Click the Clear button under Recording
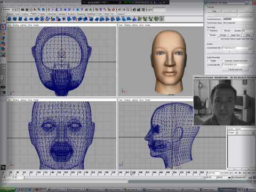 click(x=248, y=35)
